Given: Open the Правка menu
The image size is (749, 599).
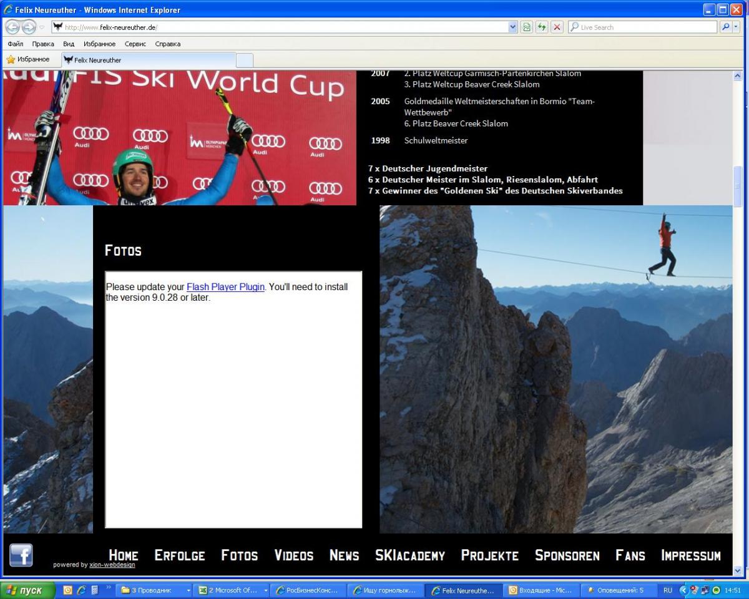Looking at the screenshot, I should click(x=43, y=44).
